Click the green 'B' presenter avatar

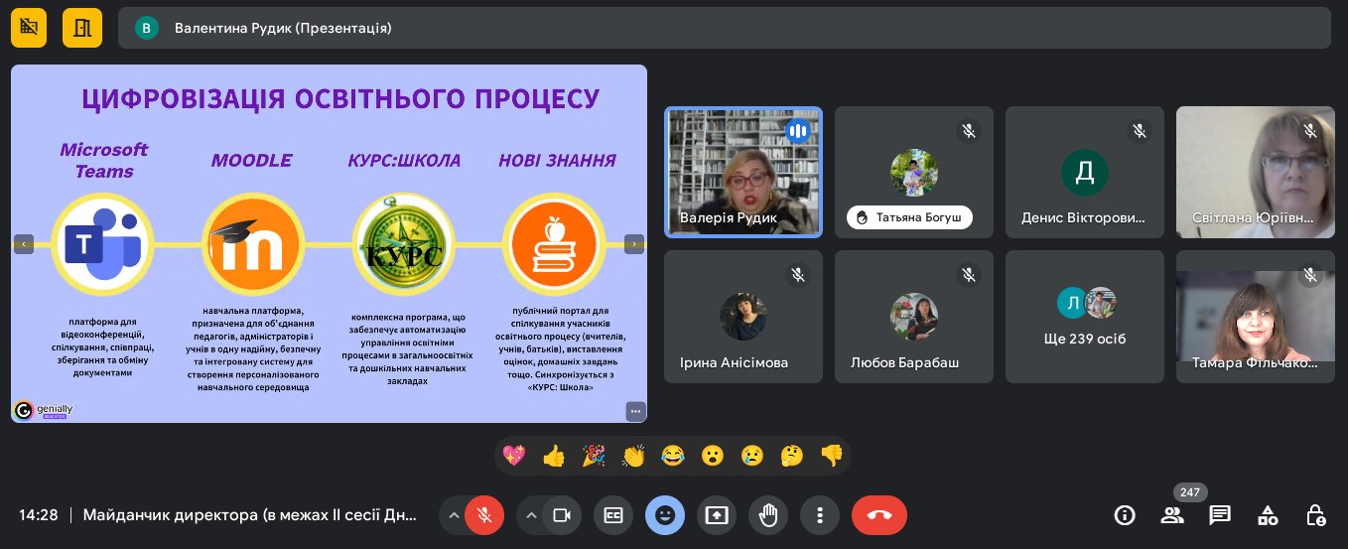click(x=147, y=28)
